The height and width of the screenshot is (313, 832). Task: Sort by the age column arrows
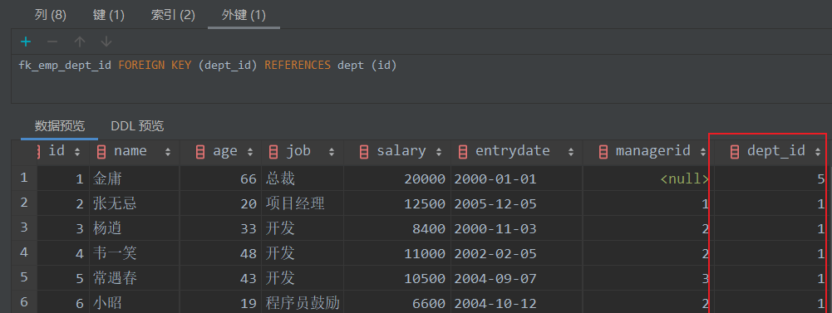click(250, 152)
